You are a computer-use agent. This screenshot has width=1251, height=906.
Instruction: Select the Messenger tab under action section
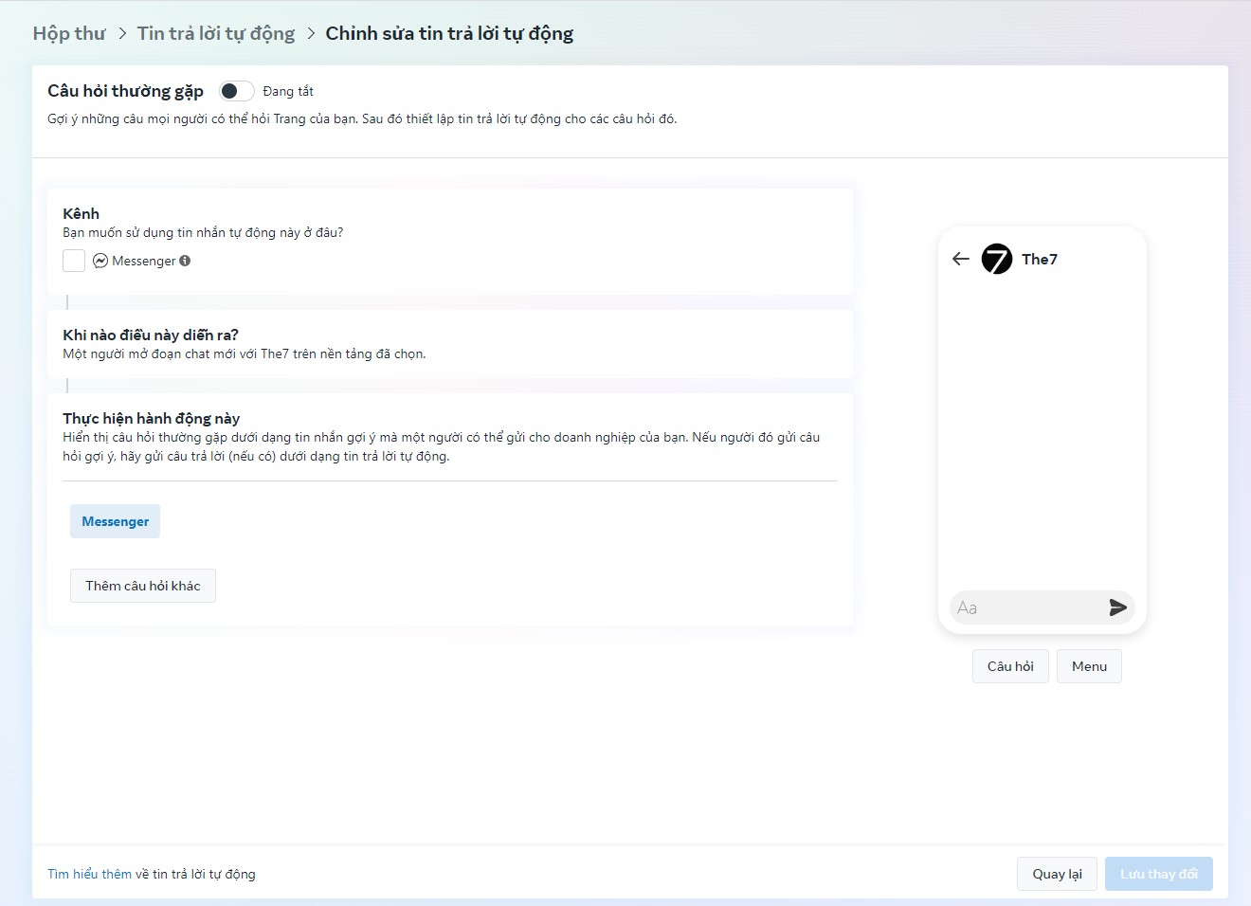click(x=115, y=520)
